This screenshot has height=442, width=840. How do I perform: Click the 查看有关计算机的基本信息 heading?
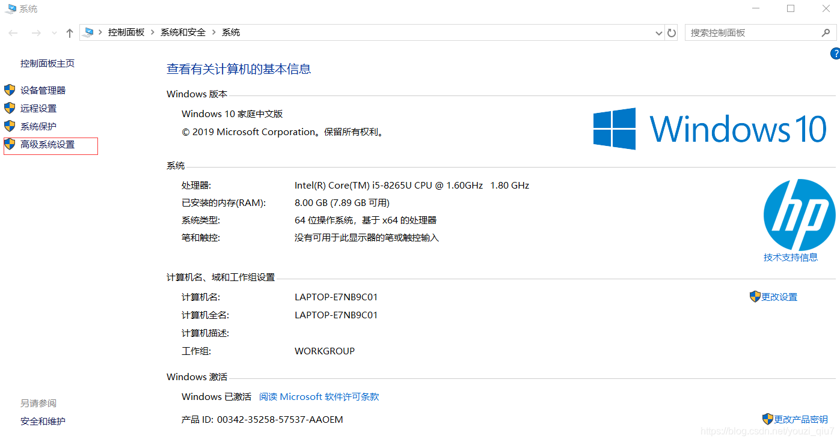tap(239, 69)
